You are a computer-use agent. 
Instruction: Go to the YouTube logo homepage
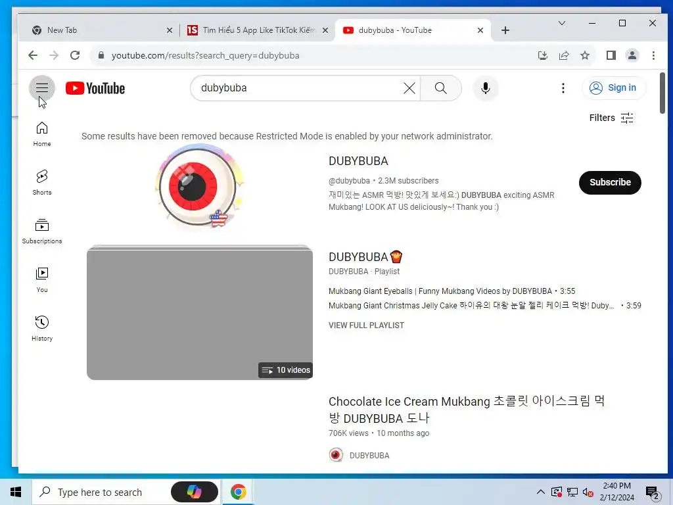coord(95,88)
